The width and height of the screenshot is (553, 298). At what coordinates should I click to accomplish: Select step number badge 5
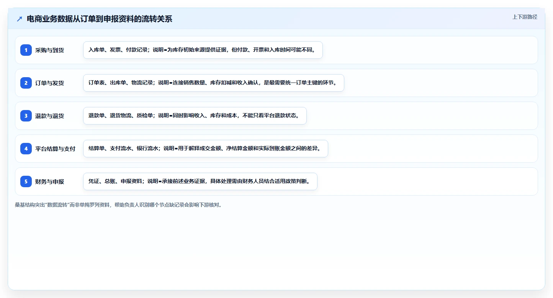tap(26, 181)
